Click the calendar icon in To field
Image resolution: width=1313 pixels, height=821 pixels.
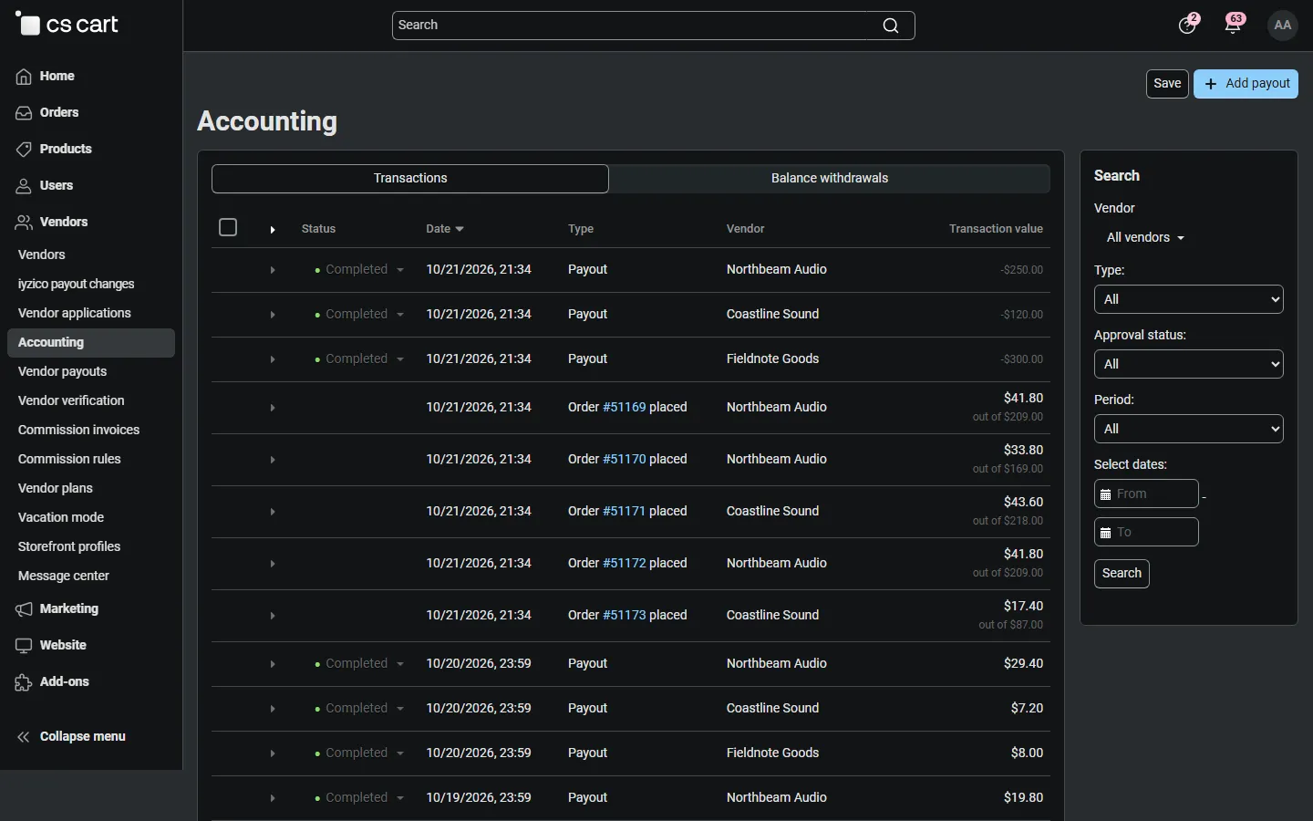1106,533
